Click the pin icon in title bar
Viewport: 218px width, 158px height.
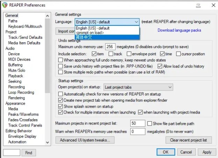[x=198, y=5]
